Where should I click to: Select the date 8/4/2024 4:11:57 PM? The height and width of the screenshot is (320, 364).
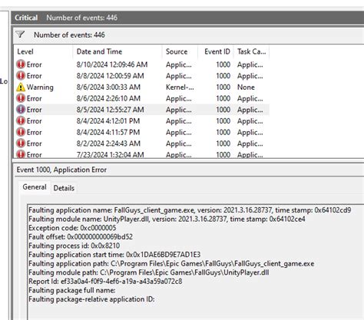click(x=108, y=132)
